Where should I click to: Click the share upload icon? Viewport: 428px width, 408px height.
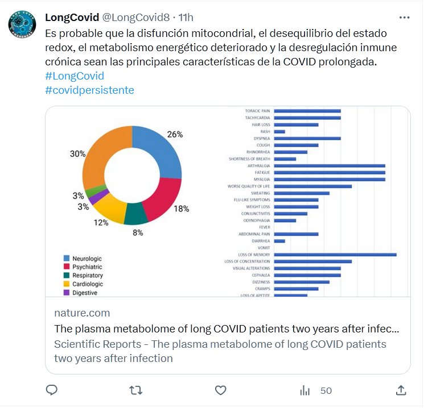click(x=401, y=390)
